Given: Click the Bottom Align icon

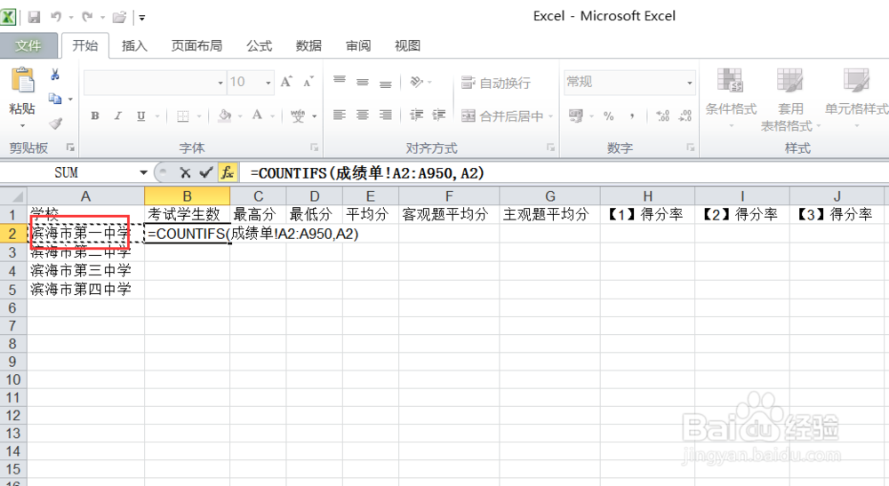Looking at the screenshot, I should pos(386,82).
